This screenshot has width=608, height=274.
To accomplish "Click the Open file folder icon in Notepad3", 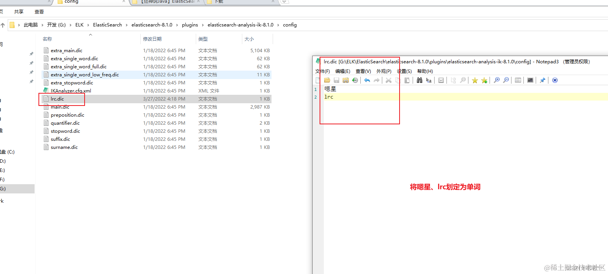I will point(327,80).
